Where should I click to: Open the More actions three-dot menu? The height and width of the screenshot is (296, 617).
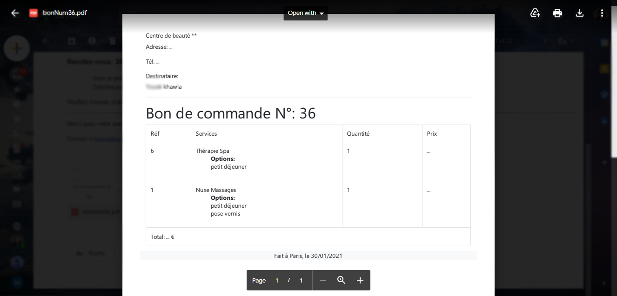tap(602, 13)
